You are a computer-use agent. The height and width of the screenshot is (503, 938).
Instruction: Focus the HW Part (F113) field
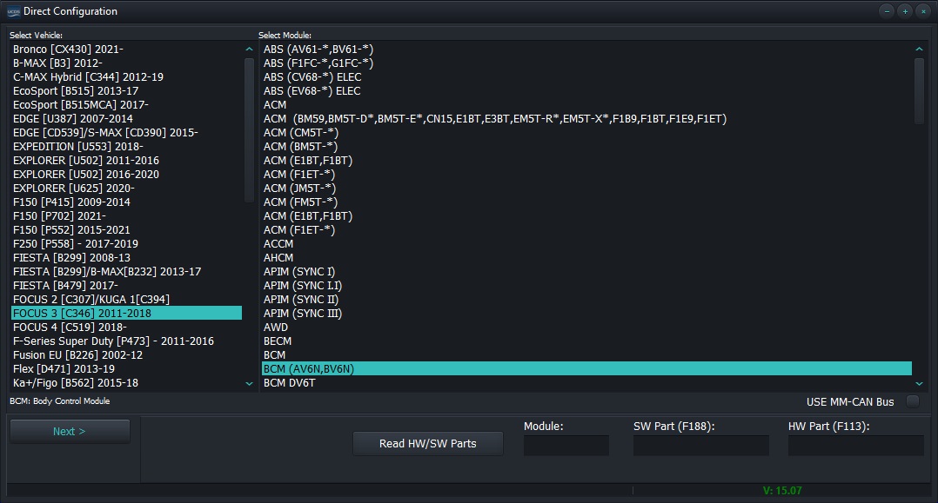coord(856,446)
